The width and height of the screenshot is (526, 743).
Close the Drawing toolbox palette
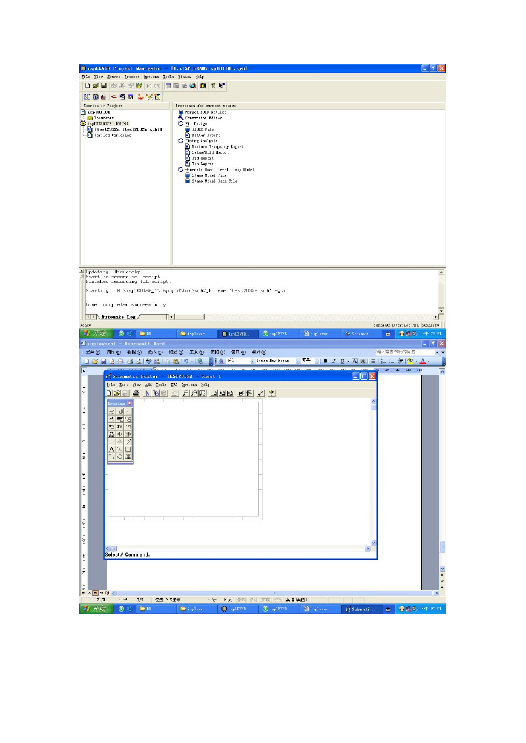(x=130, y=403)
